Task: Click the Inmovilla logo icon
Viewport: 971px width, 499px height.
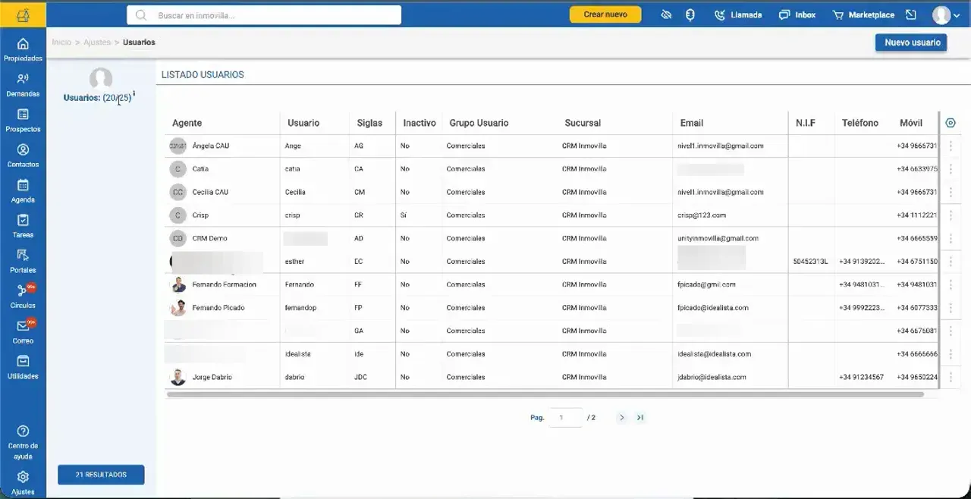Action: click(x=23, y=14)
